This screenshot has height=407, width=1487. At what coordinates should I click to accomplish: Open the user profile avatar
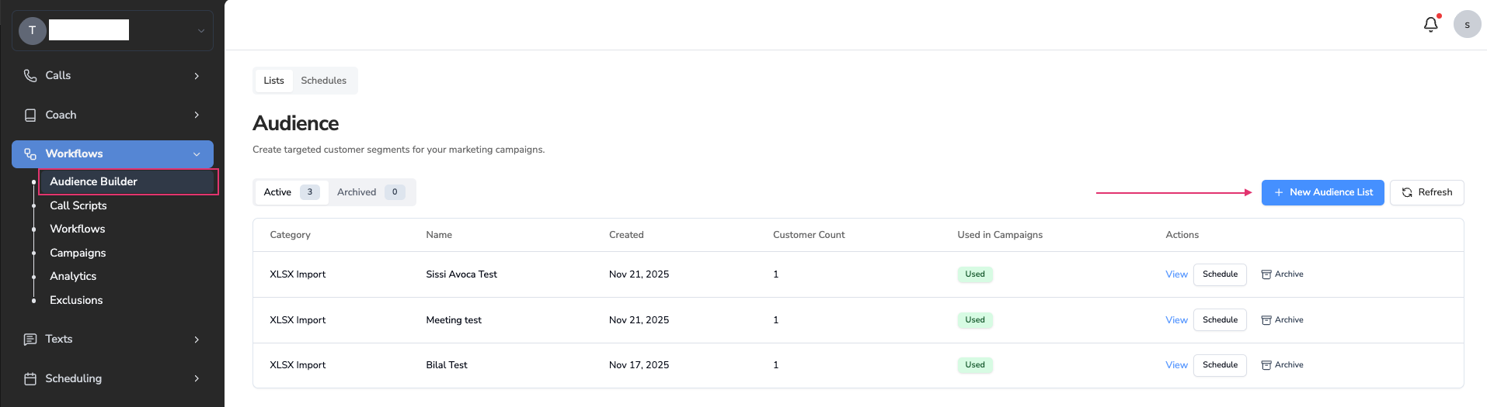(1467, 25)
